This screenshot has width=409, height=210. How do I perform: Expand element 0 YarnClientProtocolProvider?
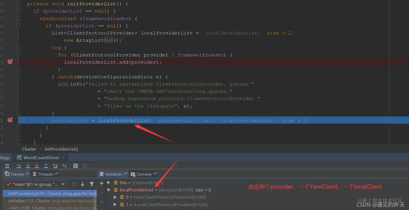pos(115,197)
